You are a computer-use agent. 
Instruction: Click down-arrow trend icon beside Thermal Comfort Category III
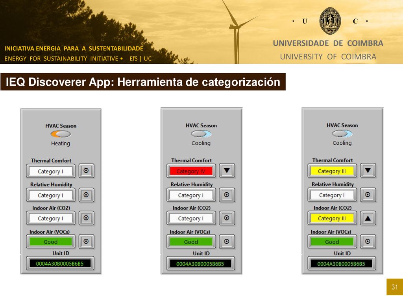[368, 170]
